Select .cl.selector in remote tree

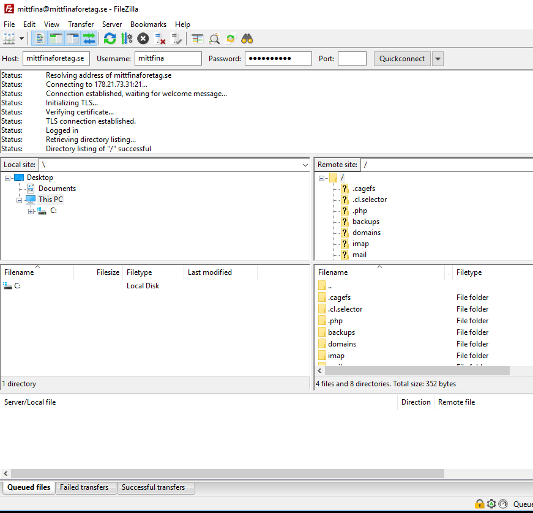tap(370, 200)
